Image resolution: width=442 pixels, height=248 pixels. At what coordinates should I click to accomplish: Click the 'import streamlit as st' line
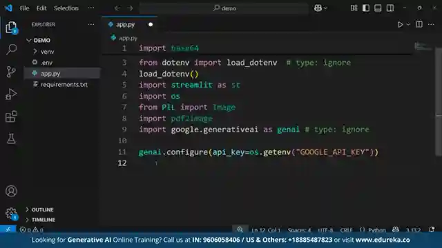pos(189,85)
